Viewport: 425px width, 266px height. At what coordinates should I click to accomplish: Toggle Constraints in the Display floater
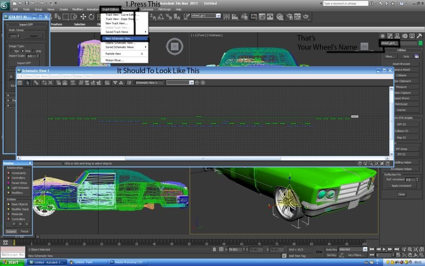[8, 173]
